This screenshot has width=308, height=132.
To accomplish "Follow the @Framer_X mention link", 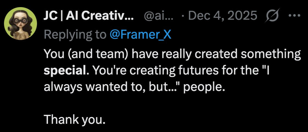I will 140,35.
